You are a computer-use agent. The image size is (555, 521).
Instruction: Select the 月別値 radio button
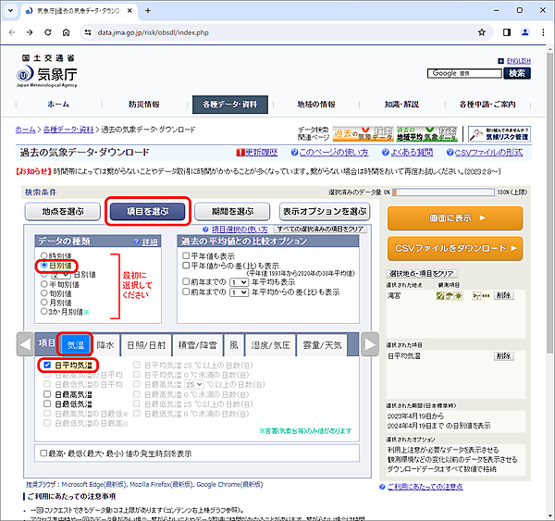click(43, 302)
